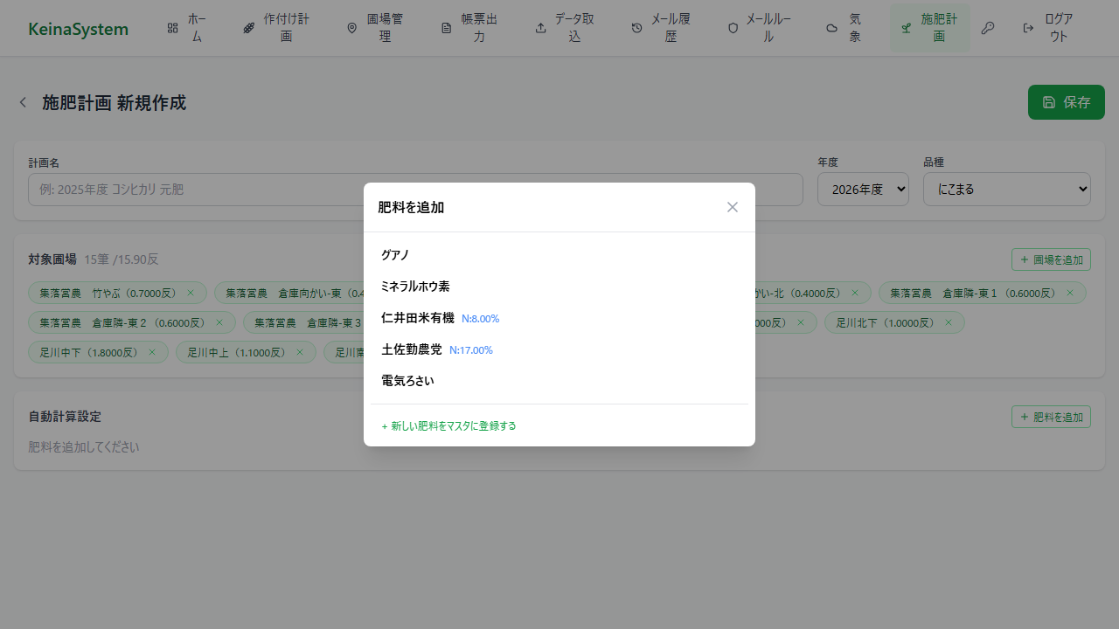The width and height of the screenshot is (1119, 629).
Task: Click the key icon in navigation bar
Action: (x=988, y=28)
